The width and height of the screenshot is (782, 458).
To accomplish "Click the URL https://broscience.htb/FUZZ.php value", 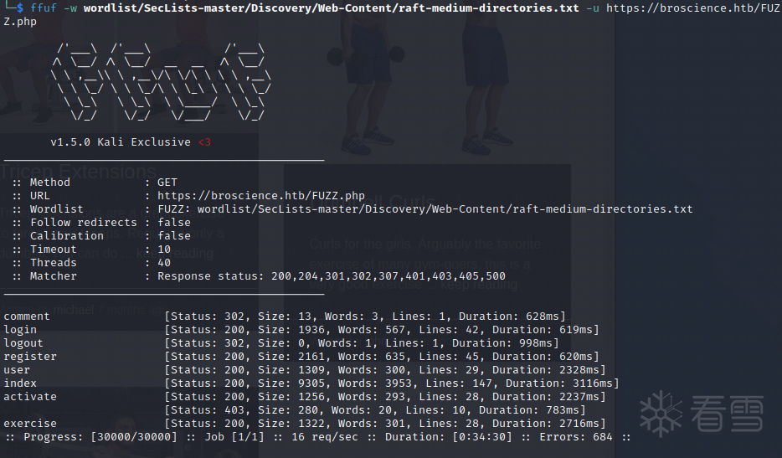I will [x=261, y=196].
